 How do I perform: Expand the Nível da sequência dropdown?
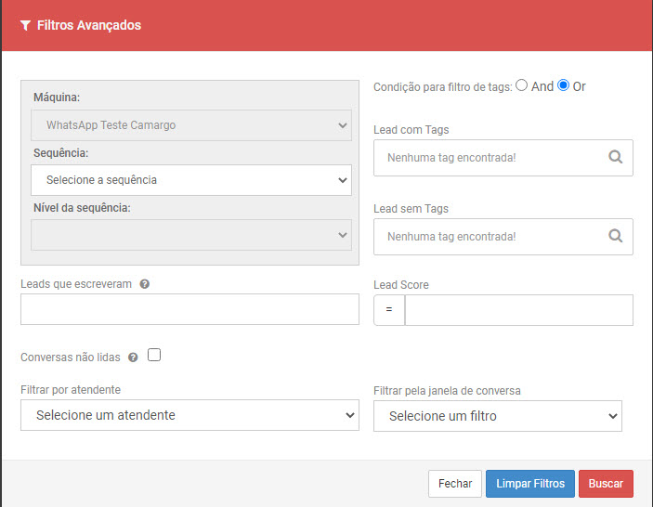191,235
